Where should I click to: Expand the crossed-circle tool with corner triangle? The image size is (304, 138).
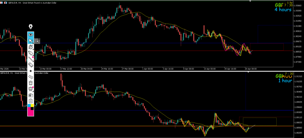click(x=31, y=47)
